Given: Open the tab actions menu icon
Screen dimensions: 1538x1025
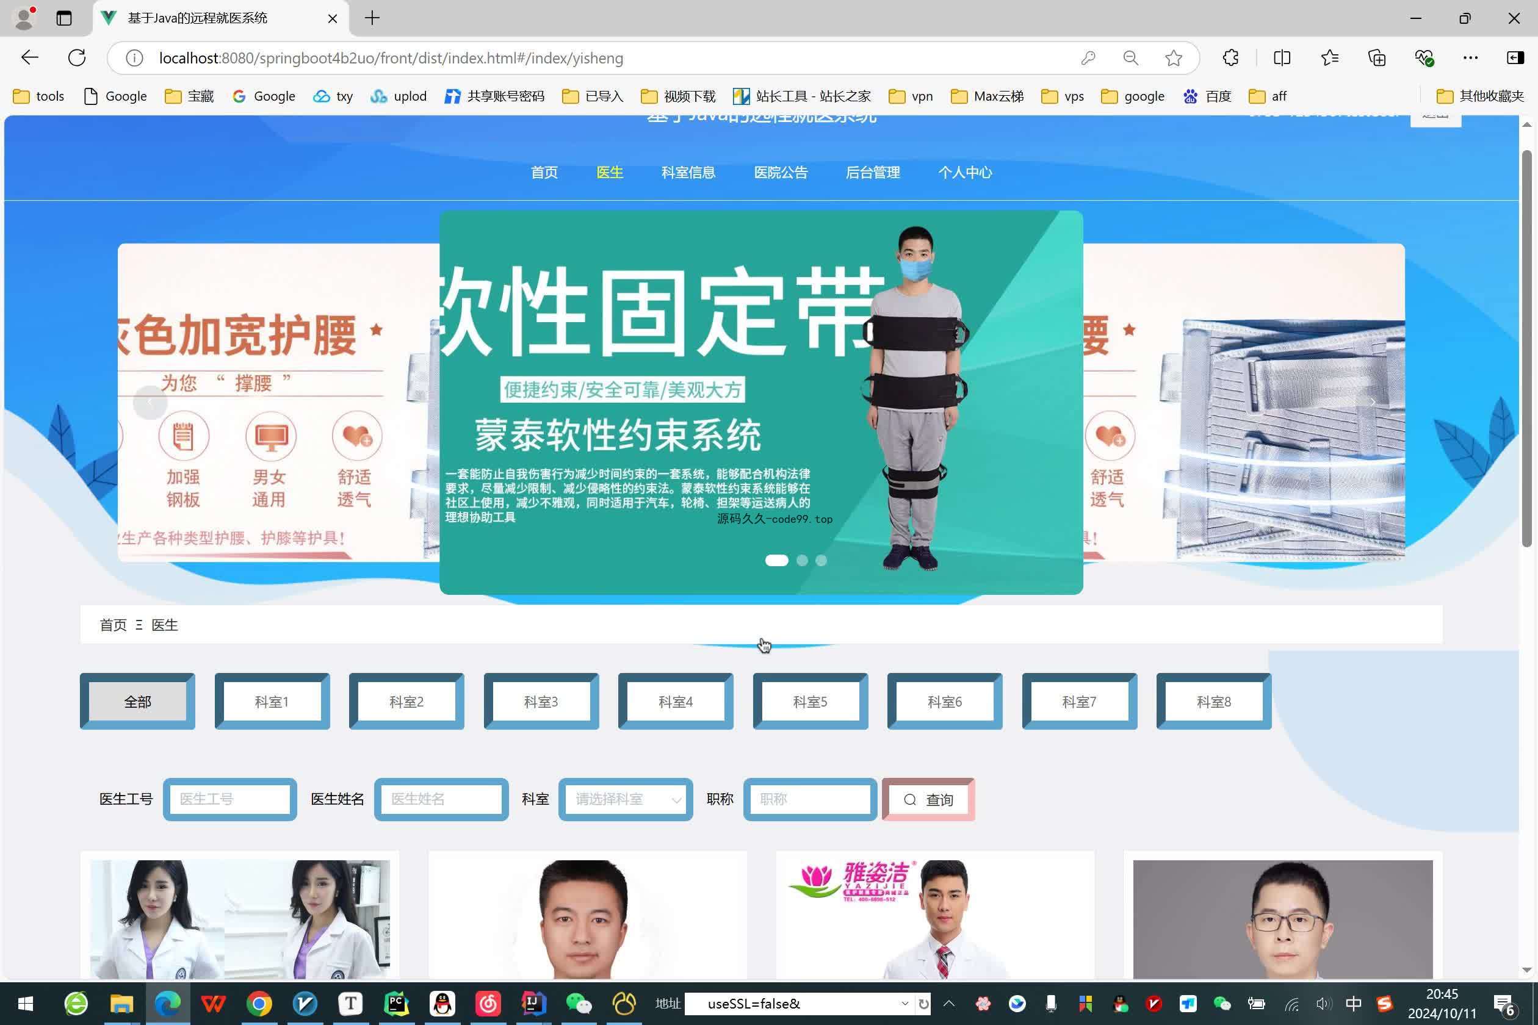Looking at the screenshot, I should click(x=64, y=18).
